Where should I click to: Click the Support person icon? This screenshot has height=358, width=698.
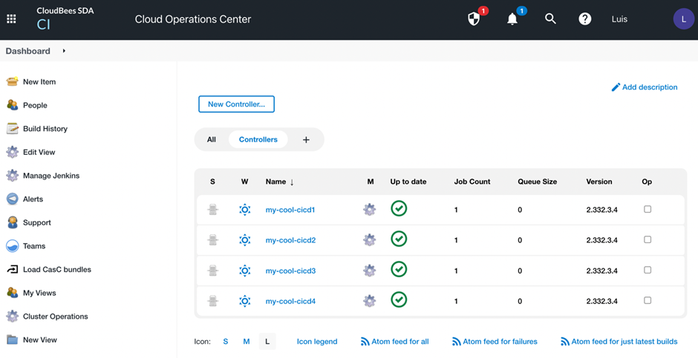(12, 222)
